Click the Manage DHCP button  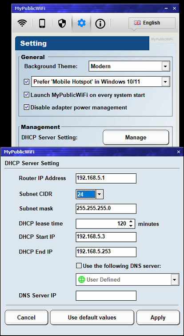coord(136,137)
